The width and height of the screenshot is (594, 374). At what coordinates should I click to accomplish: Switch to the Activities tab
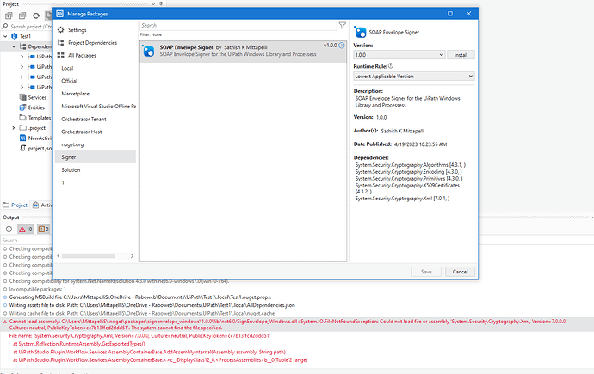42,205
